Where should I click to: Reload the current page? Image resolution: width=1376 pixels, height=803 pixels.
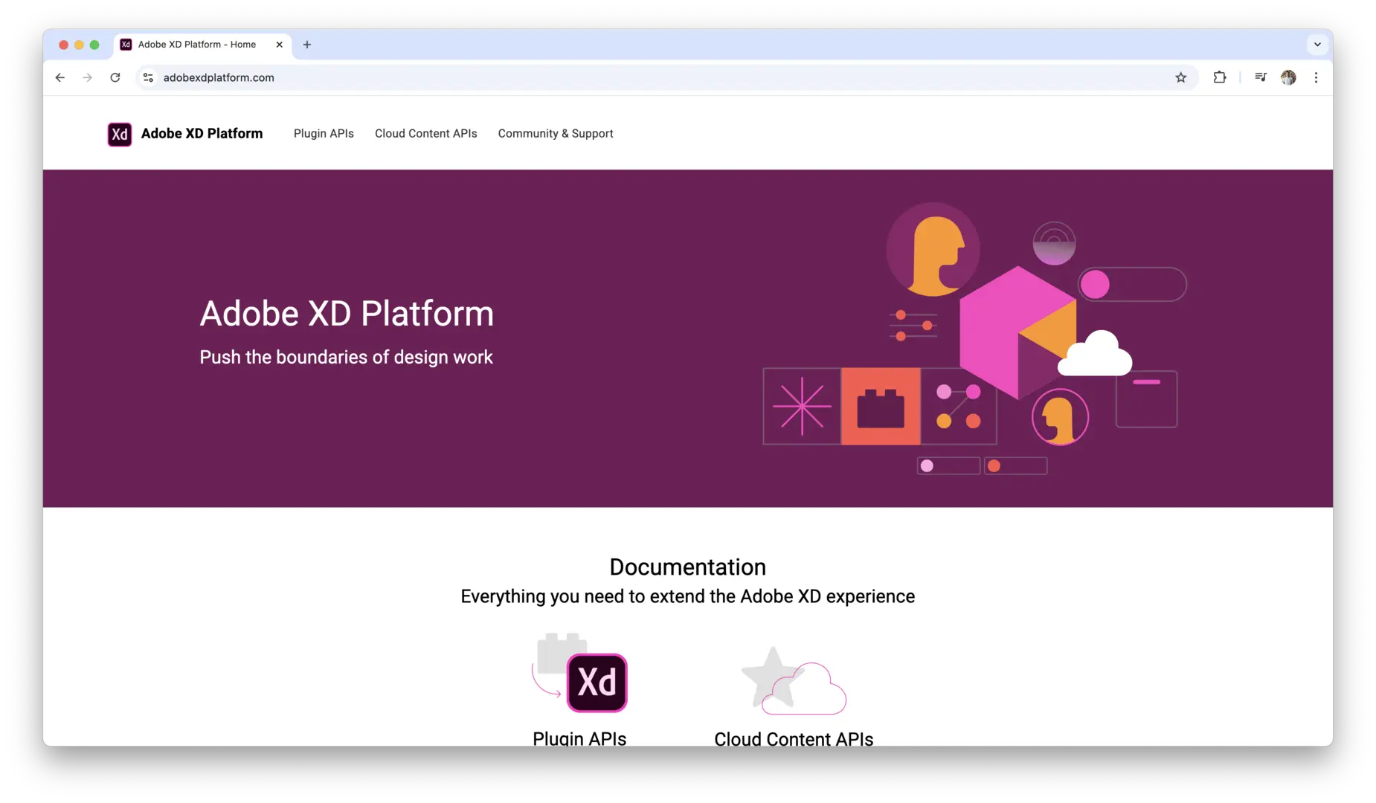coord(115,77)
